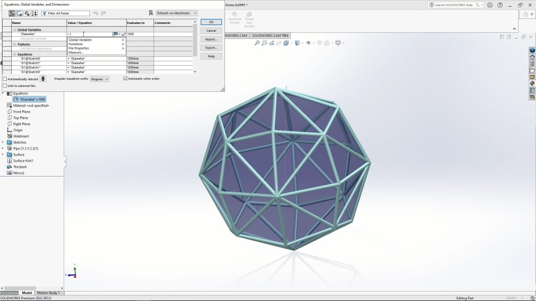Switch to the SOLIDWORKS CAM TBM tab
The image size is (536, 301).
270,36
